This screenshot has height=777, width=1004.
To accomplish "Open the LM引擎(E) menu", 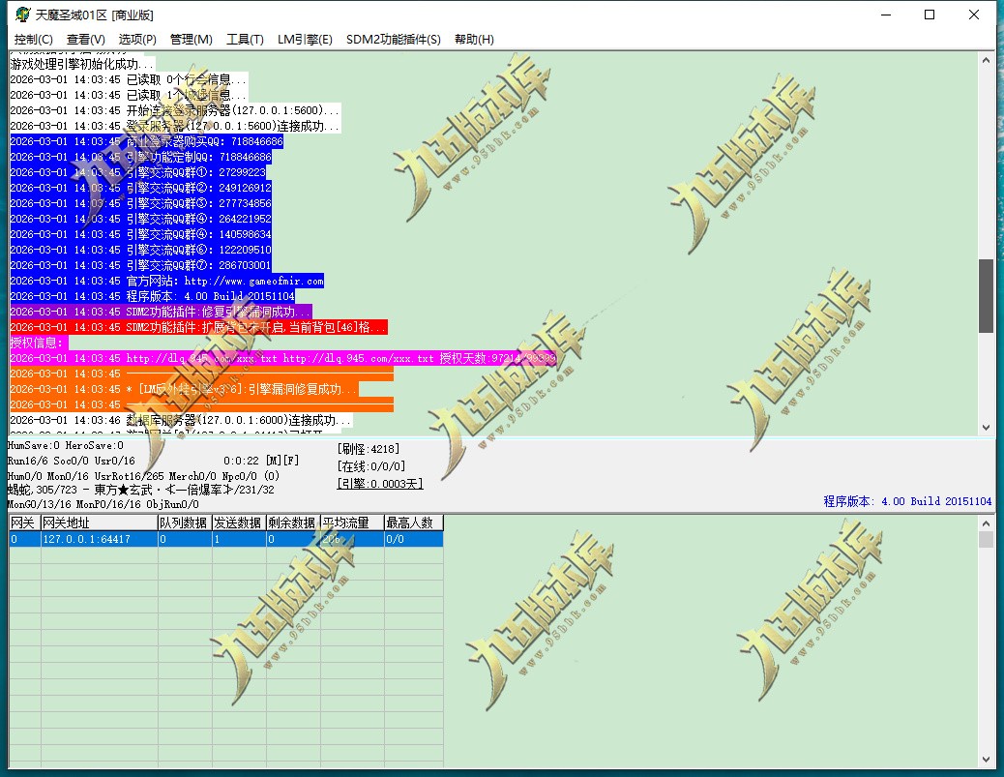I will [x=305, y=40].
